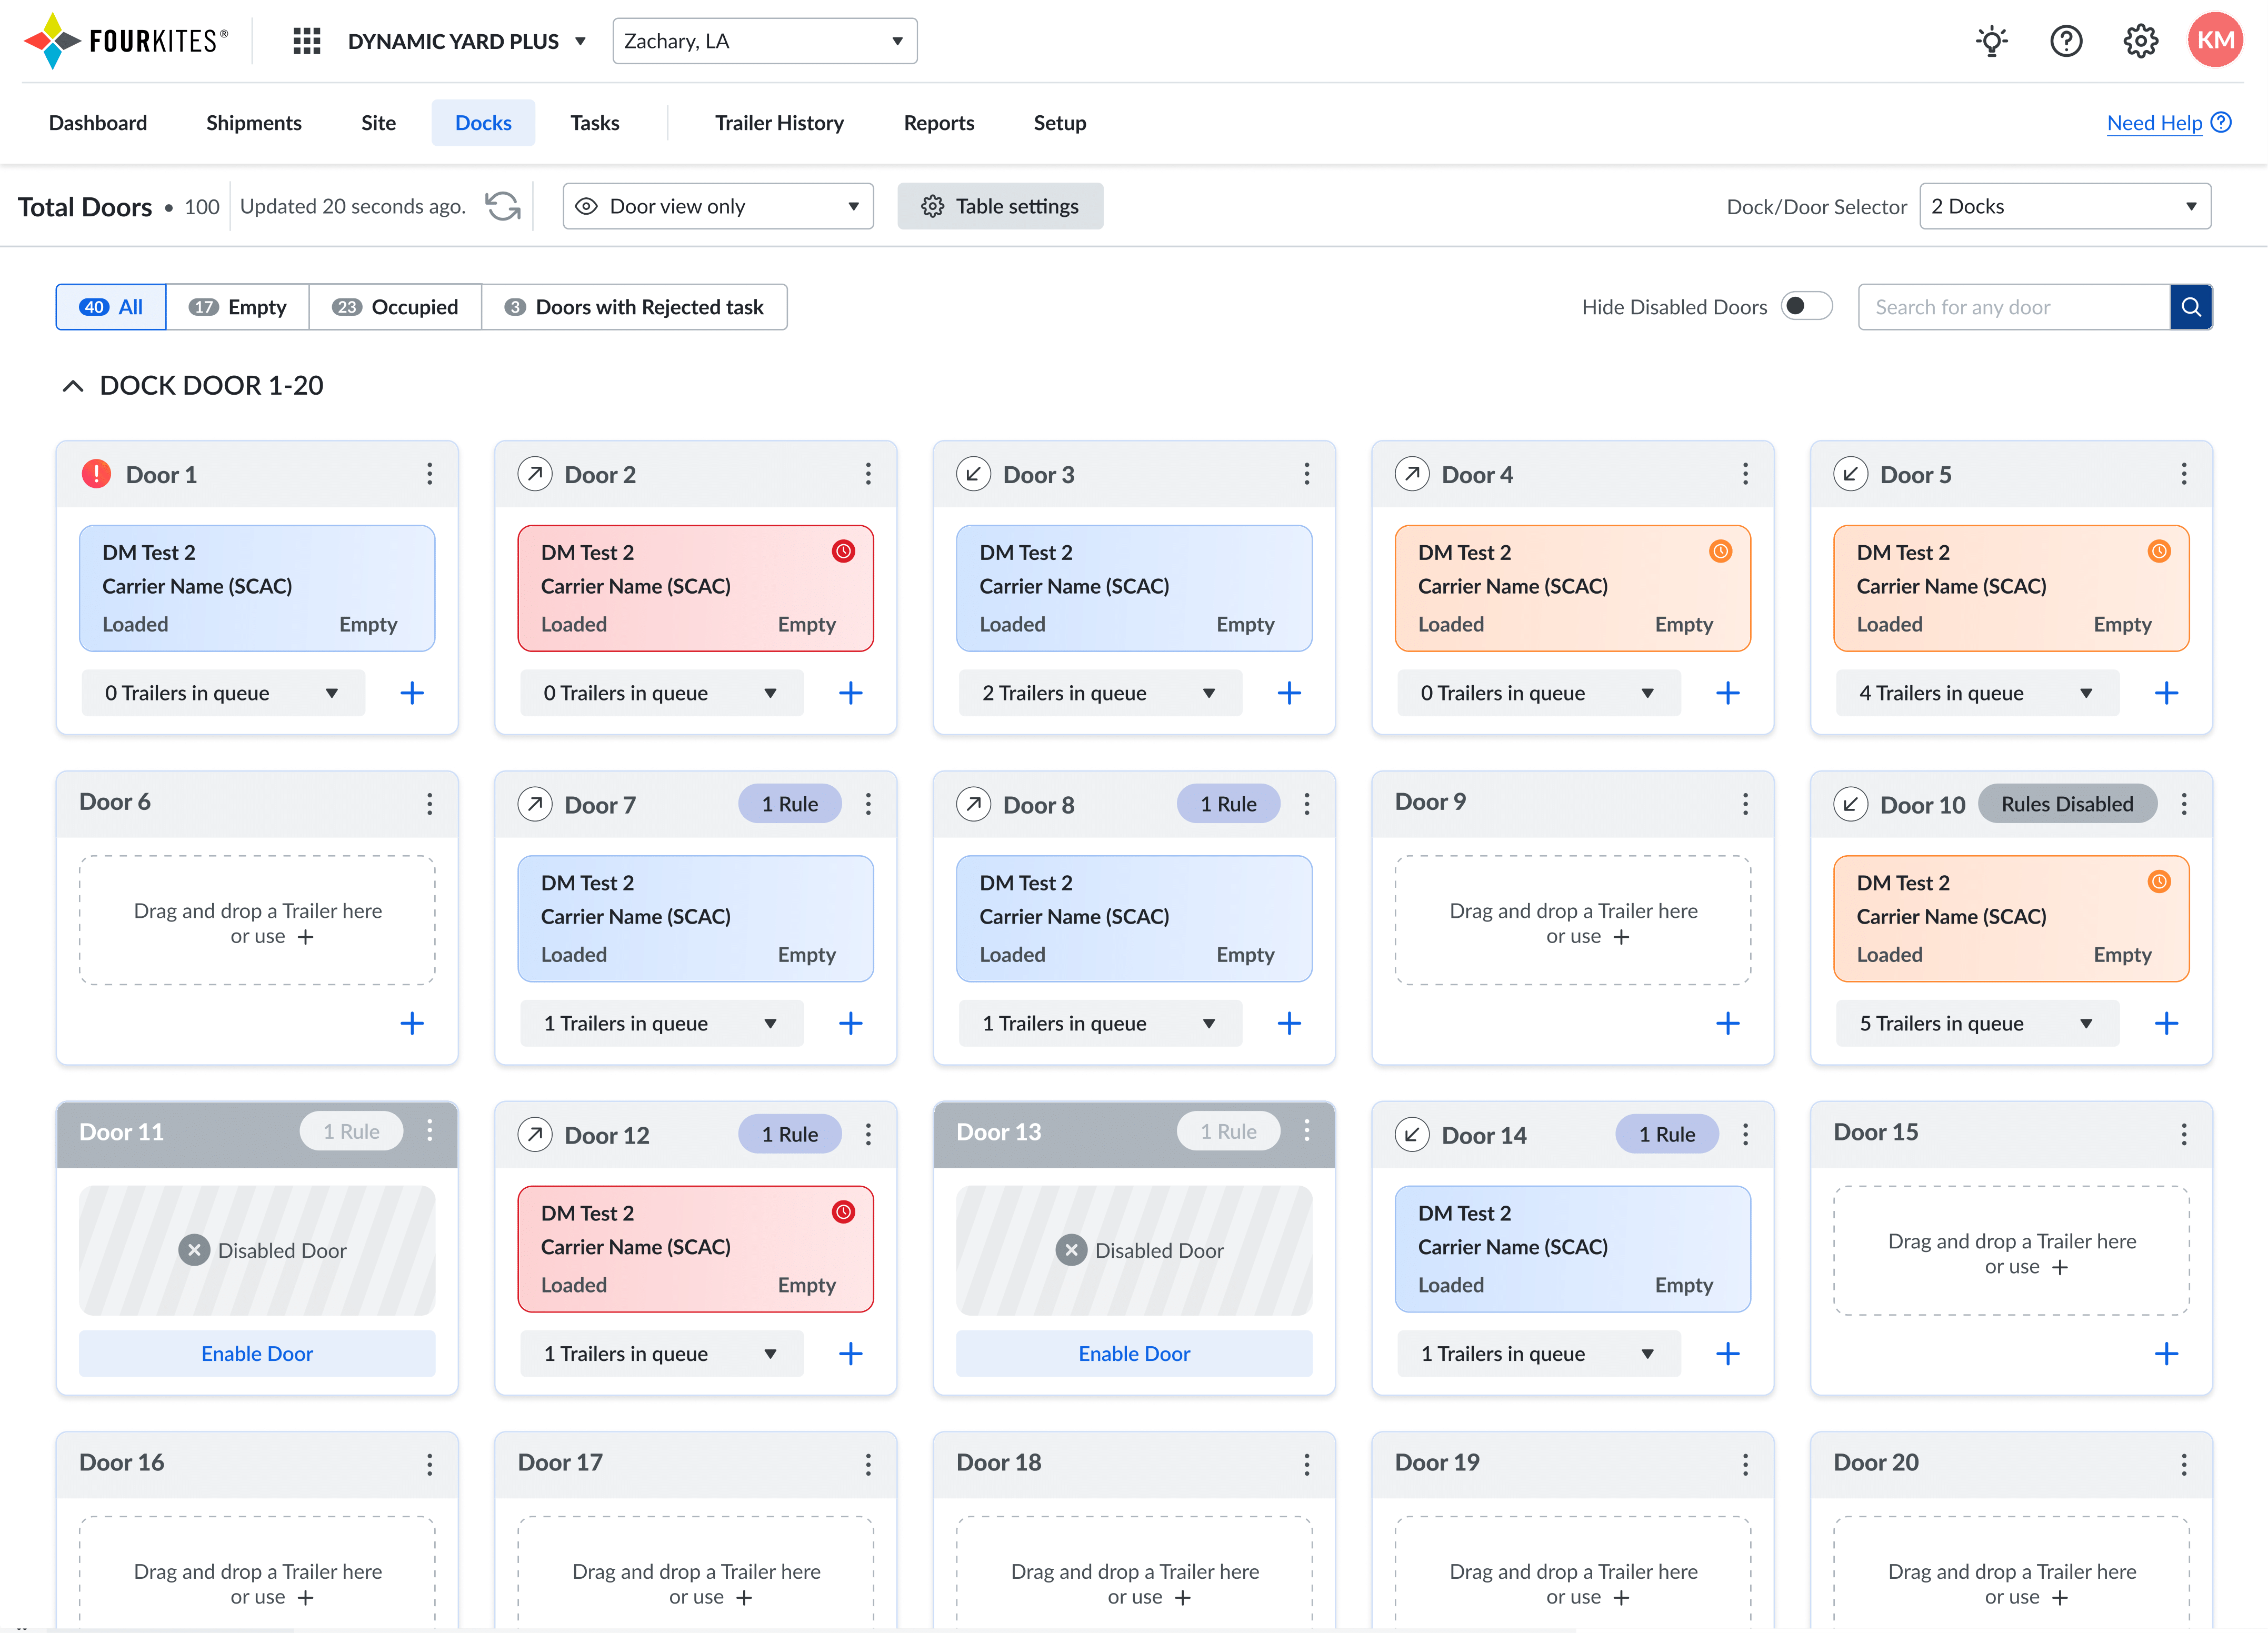Open the Door 15 three-dot menu
This screenshot has width=2268, height=1633.
tap(2184, 1134)
